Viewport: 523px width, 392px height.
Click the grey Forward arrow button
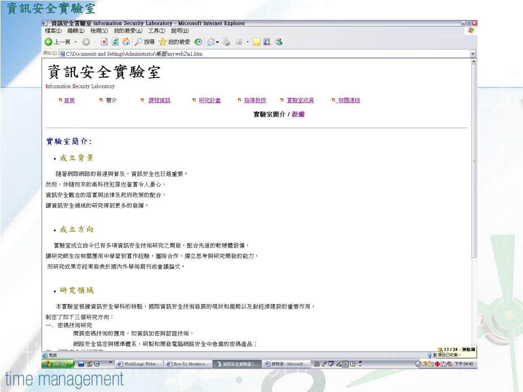(x=86, y=42)
